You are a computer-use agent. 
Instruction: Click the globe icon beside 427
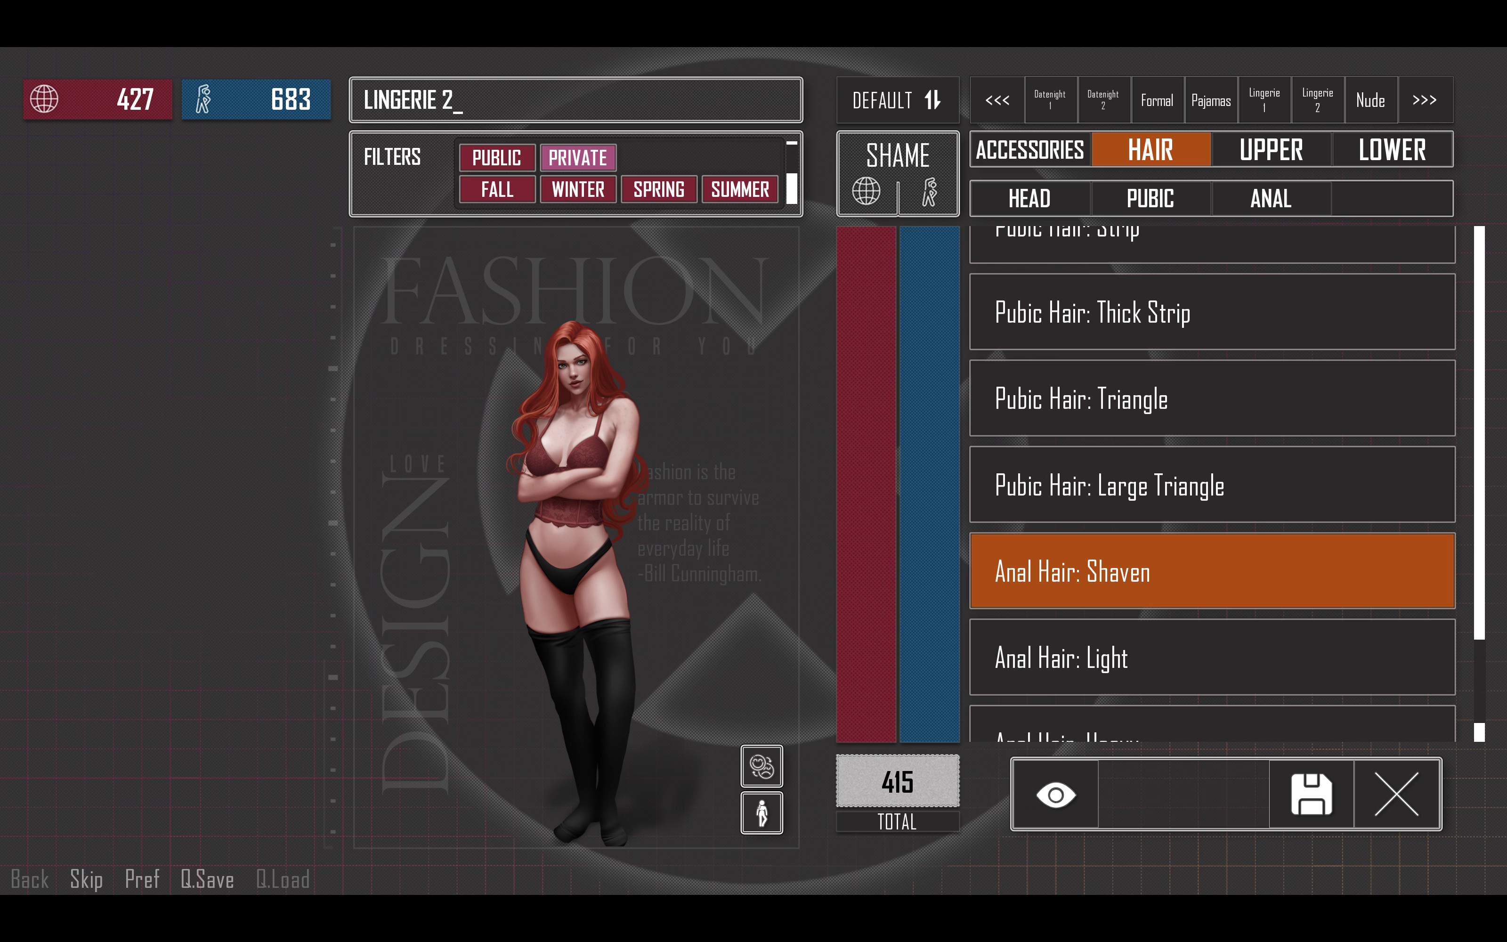(44, 99)
